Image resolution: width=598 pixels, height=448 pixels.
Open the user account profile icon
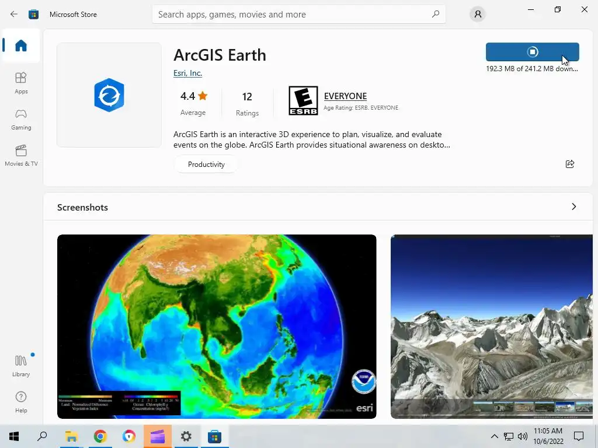478,14
